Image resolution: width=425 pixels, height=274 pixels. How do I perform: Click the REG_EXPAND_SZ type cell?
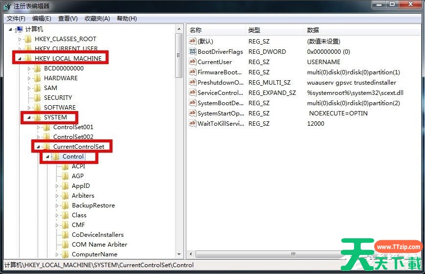click(272, 93)
